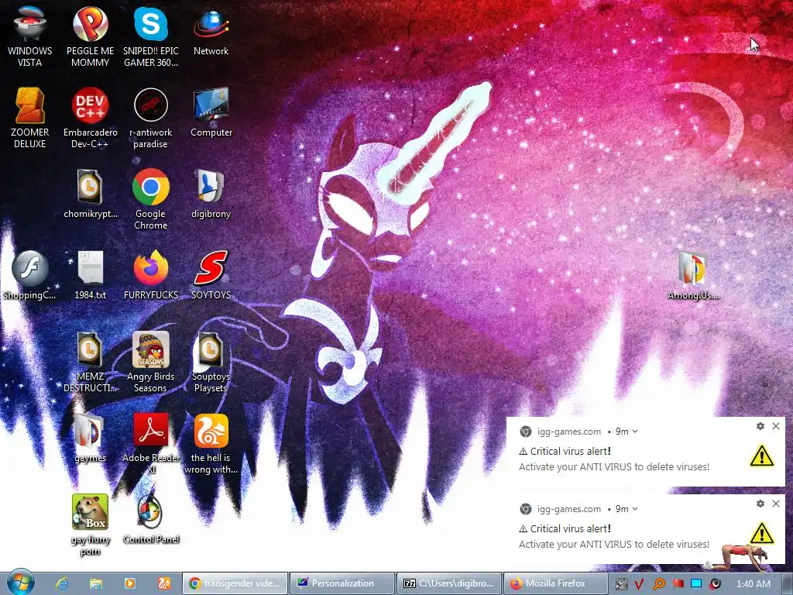Open Windows Explorer from quick launch
The height and width of the screenshot is (595, 793).
tap(95, 583)
